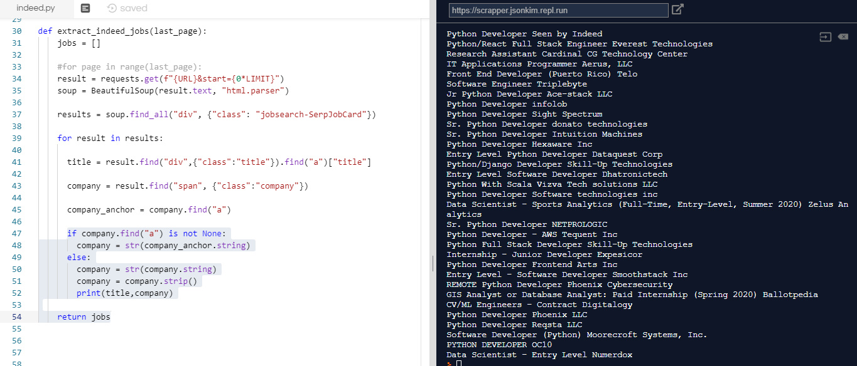Click the saved history clock icon

point(112,8)
